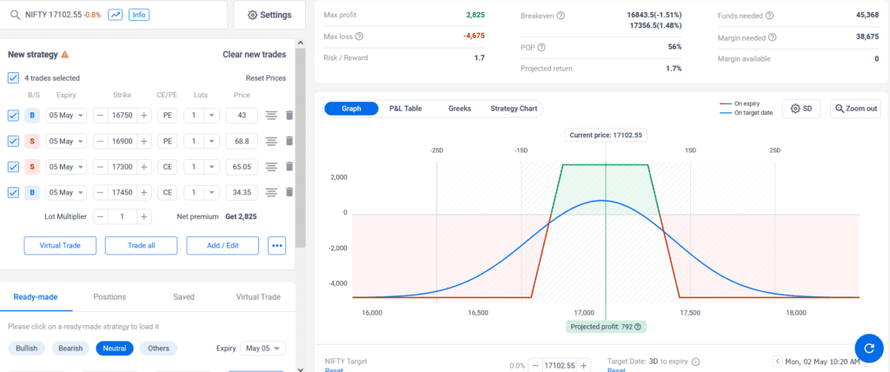The image size is (890, 372).
Task: Open the lines menu icon on 16750 row
Action: pyautogui.click(x=271, y=116)
